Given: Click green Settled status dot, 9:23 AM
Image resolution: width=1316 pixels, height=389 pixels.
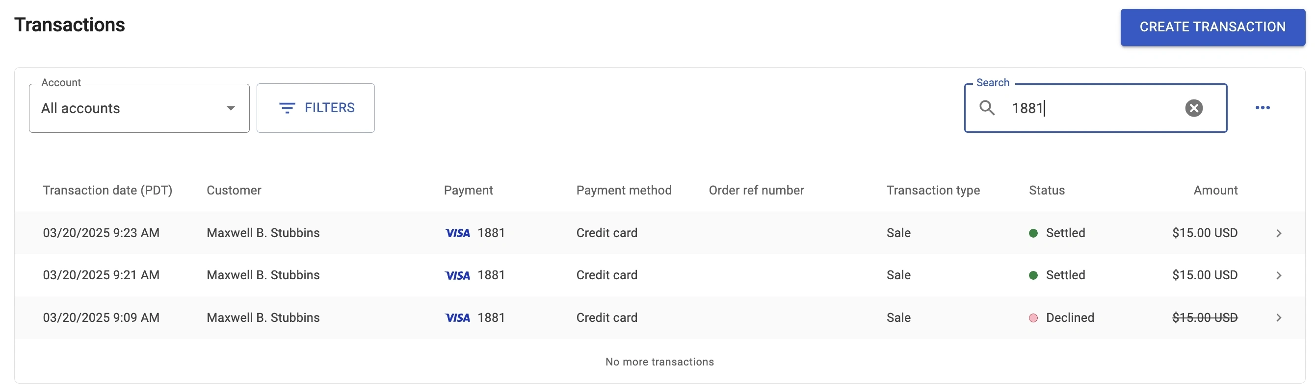Looking at the screenshot, I should (1033, 234).
